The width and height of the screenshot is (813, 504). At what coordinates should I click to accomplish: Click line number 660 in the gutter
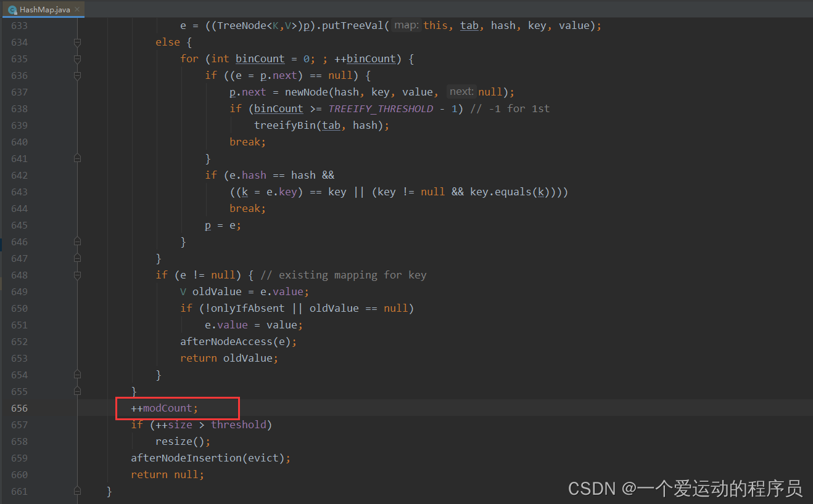point(19,474)
